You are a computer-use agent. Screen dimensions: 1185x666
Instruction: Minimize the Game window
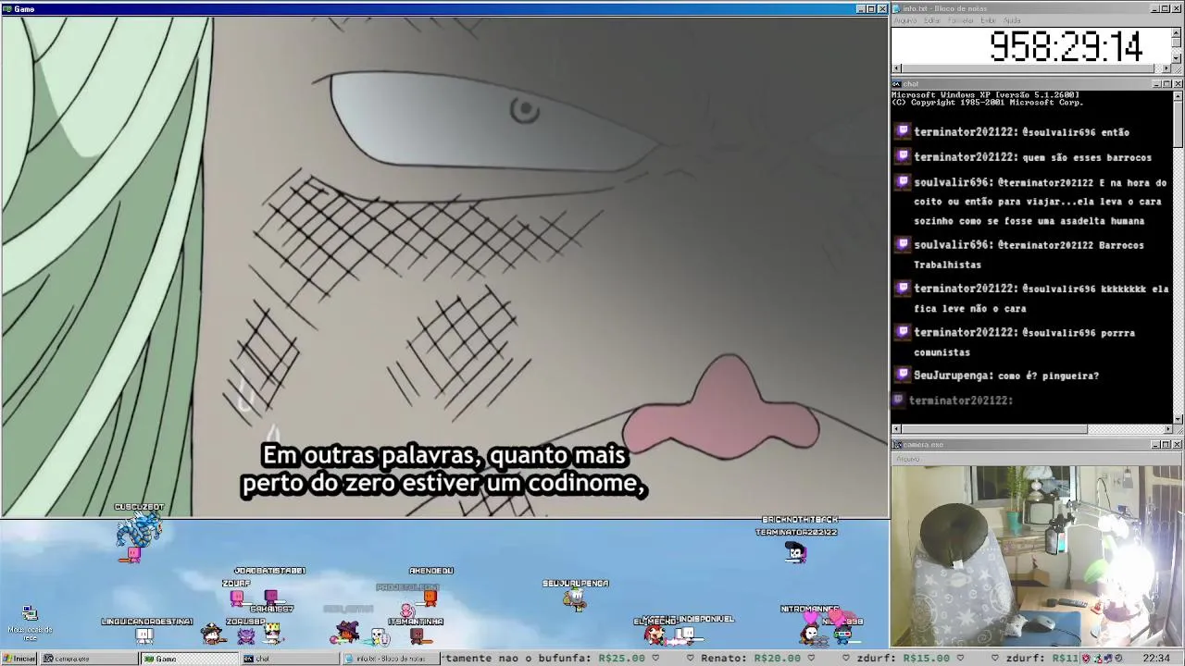click(861, 8)
